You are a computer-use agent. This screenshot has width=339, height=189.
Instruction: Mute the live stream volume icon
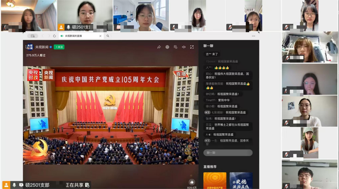click(x=184, y=47)
